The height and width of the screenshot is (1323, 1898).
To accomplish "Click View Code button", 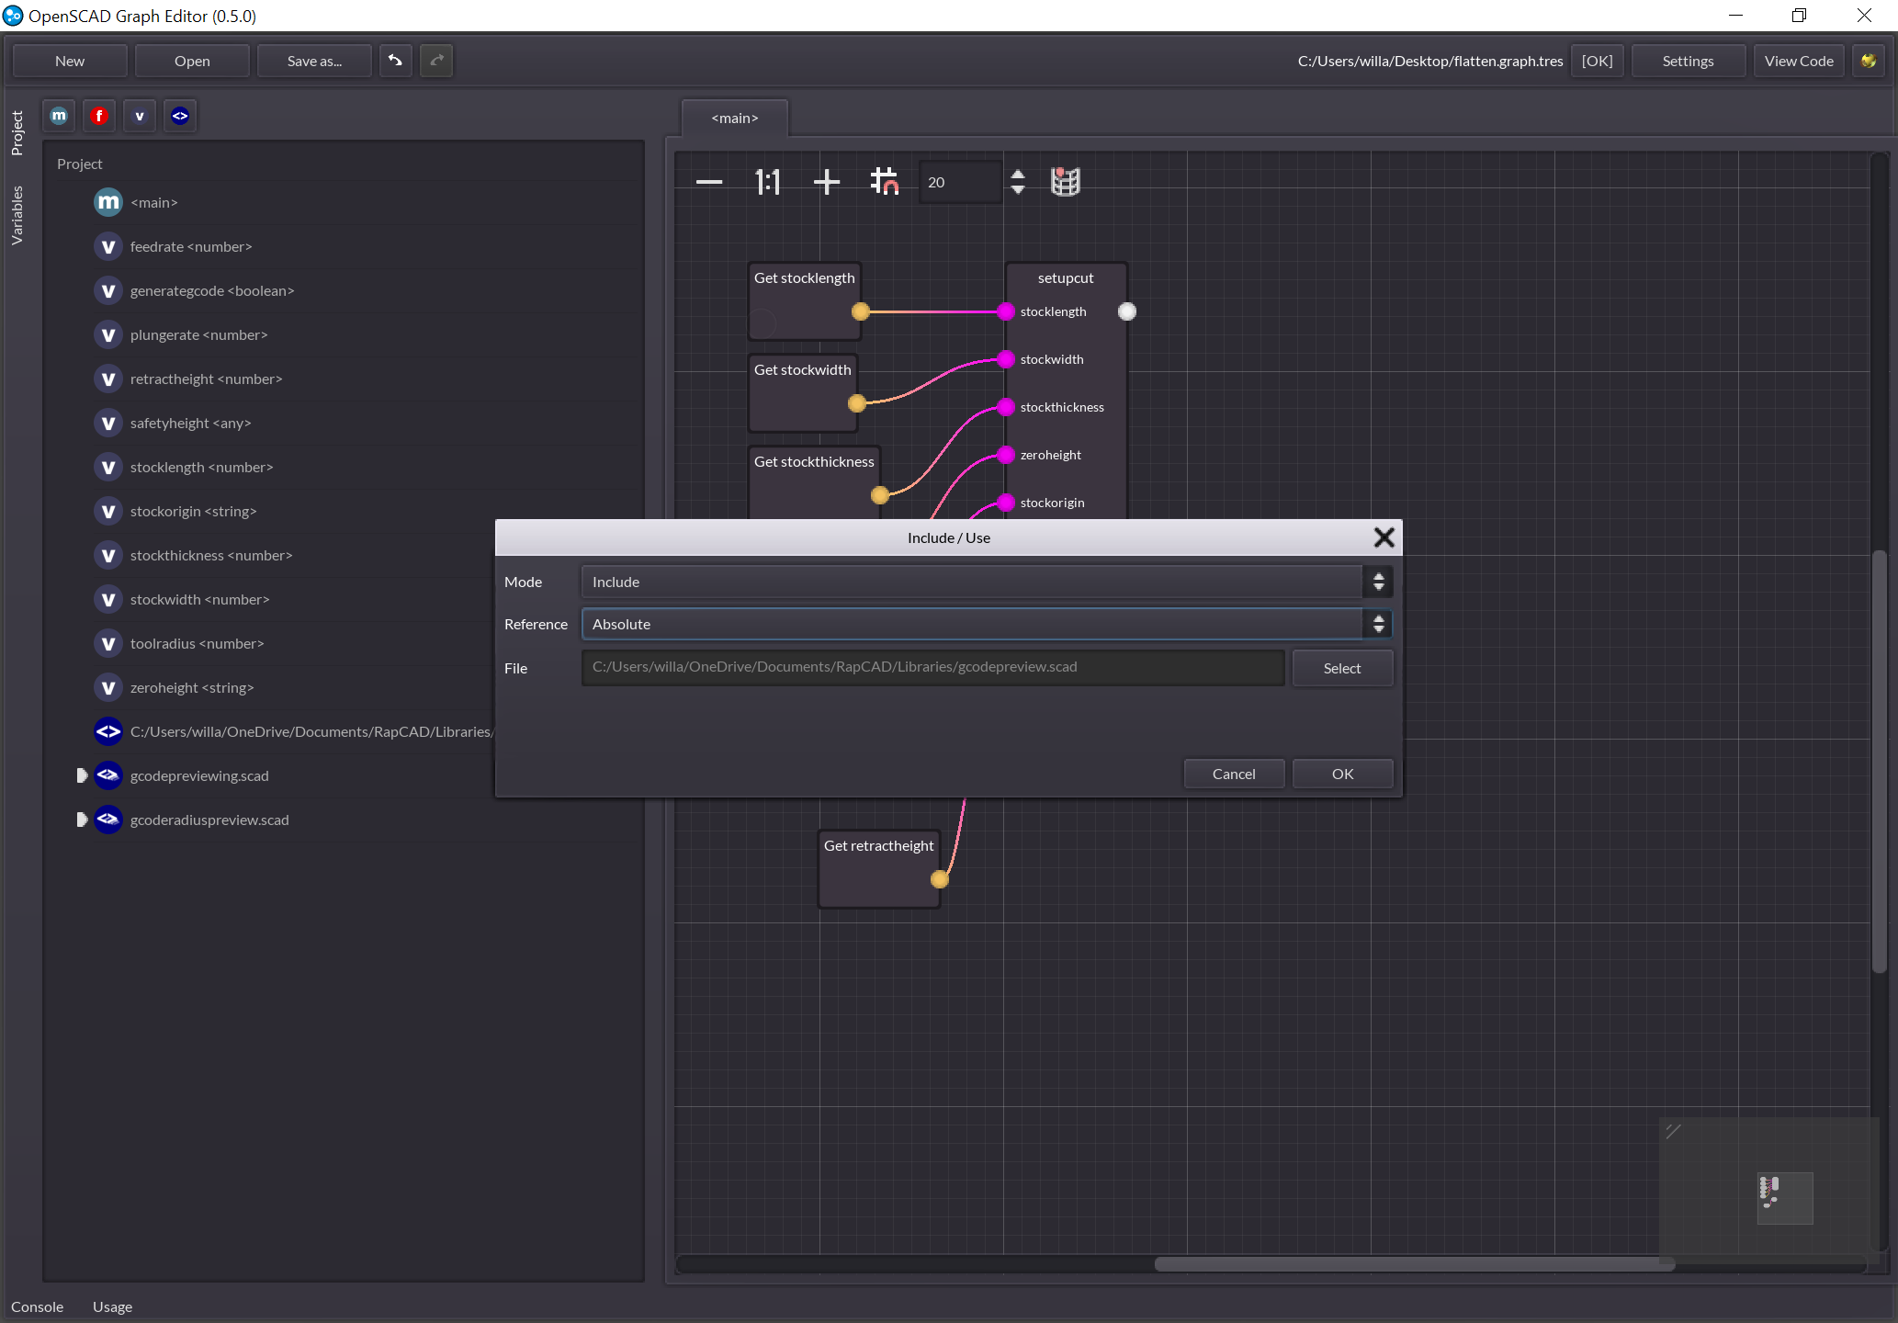I will [1799, 61].
